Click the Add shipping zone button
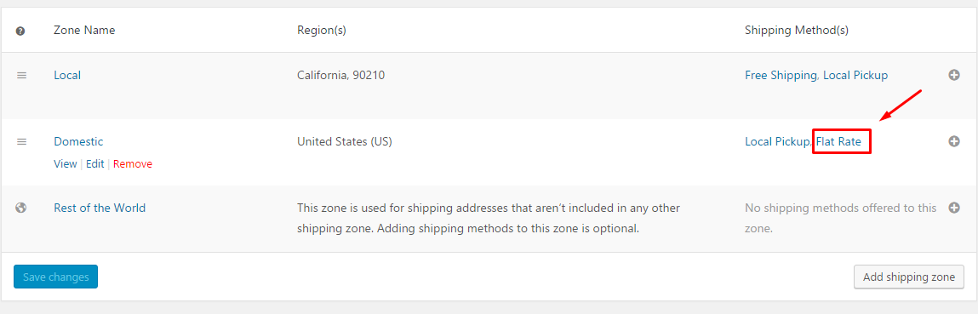This screenshot has height=314, width=978. pyautogui.click(x=909, y=277)
